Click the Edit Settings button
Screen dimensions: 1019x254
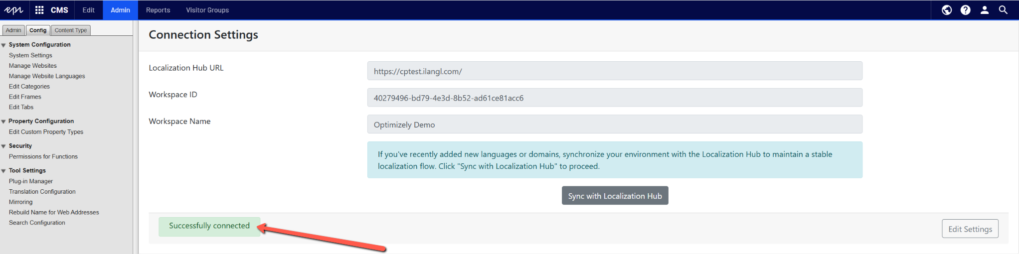coord(970,229)
